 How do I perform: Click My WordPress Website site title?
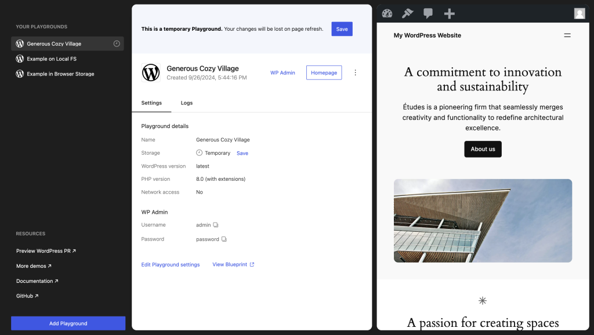click(428, 35)
